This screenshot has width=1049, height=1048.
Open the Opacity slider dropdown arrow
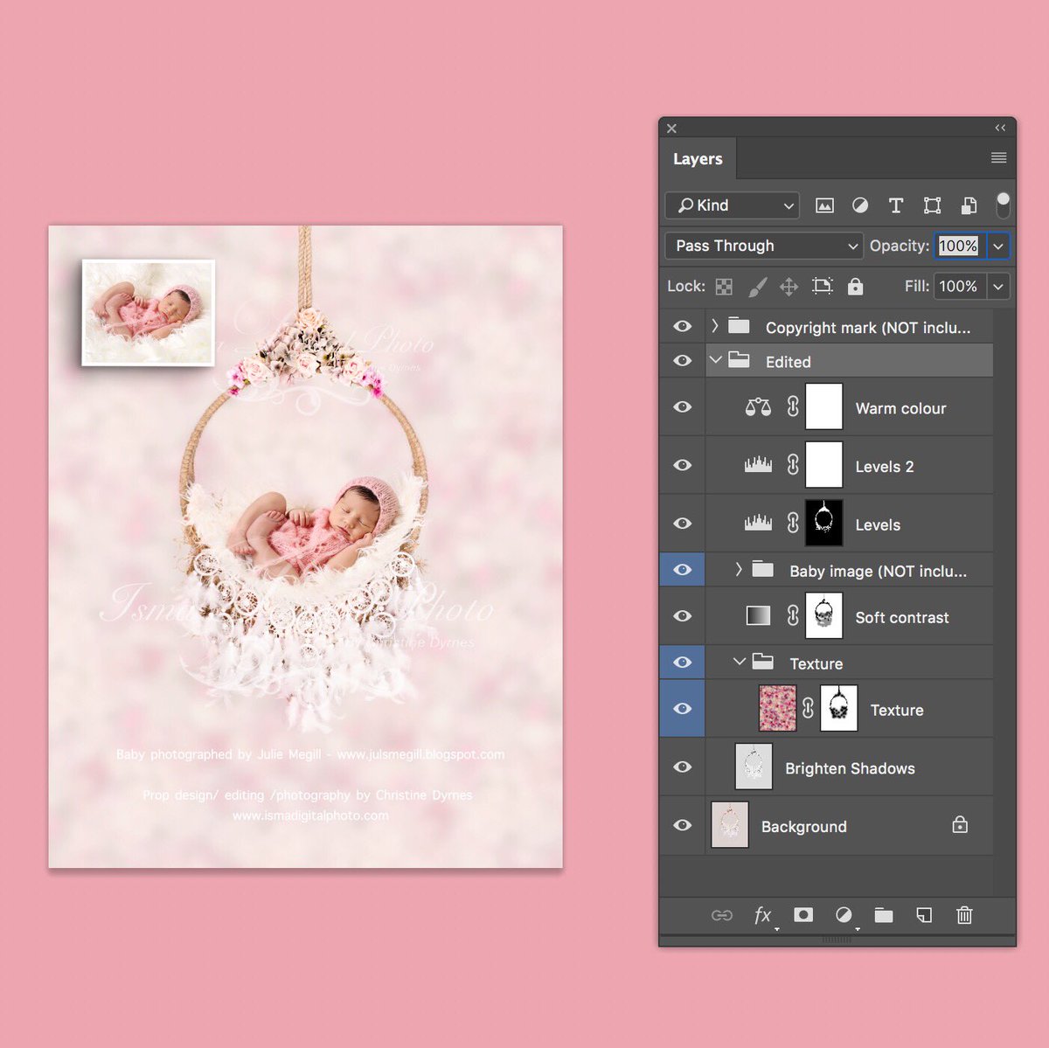[998, 246]
